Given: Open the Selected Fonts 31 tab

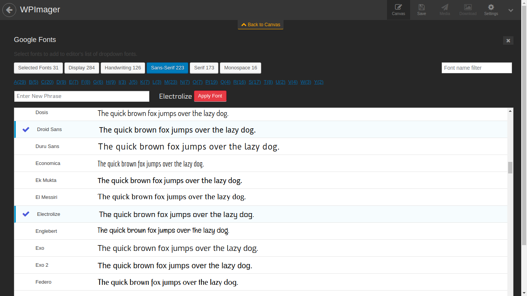Looking at the screenshot, I should pos(38,68).
